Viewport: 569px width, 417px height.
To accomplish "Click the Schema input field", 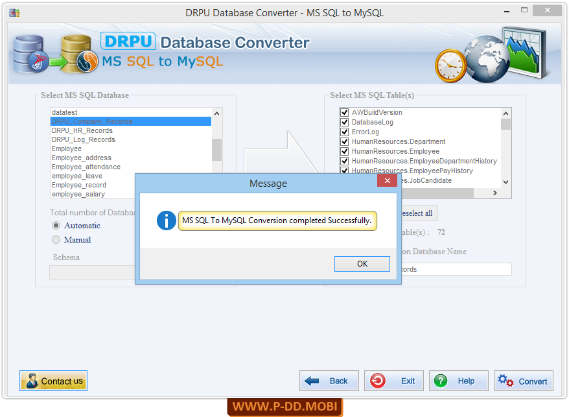I will click(x=92, y=272).
